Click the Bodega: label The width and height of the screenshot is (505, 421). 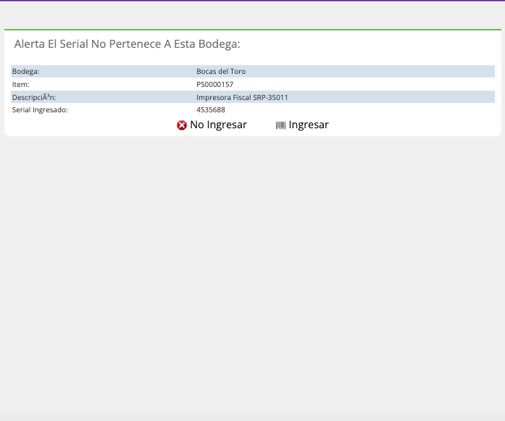26,72
